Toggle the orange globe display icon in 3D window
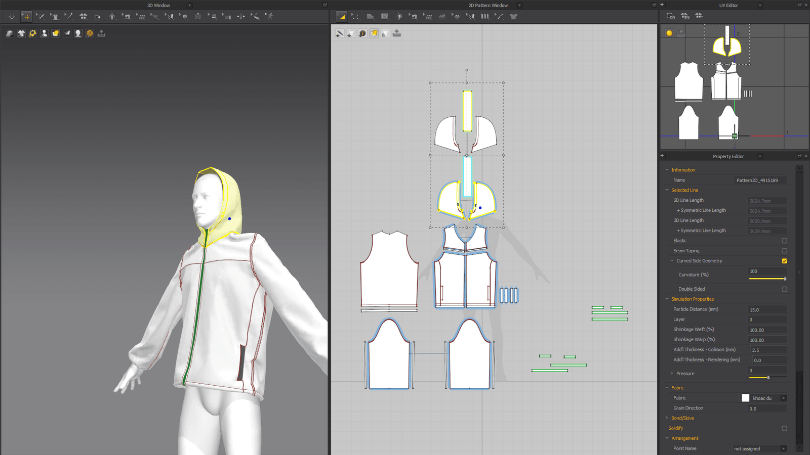The image size is (810, 455). click(90, 33)
